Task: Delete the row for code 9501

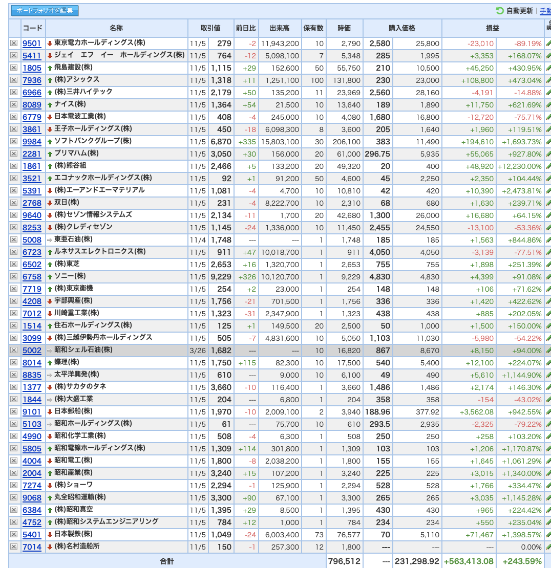Action: 14,43
